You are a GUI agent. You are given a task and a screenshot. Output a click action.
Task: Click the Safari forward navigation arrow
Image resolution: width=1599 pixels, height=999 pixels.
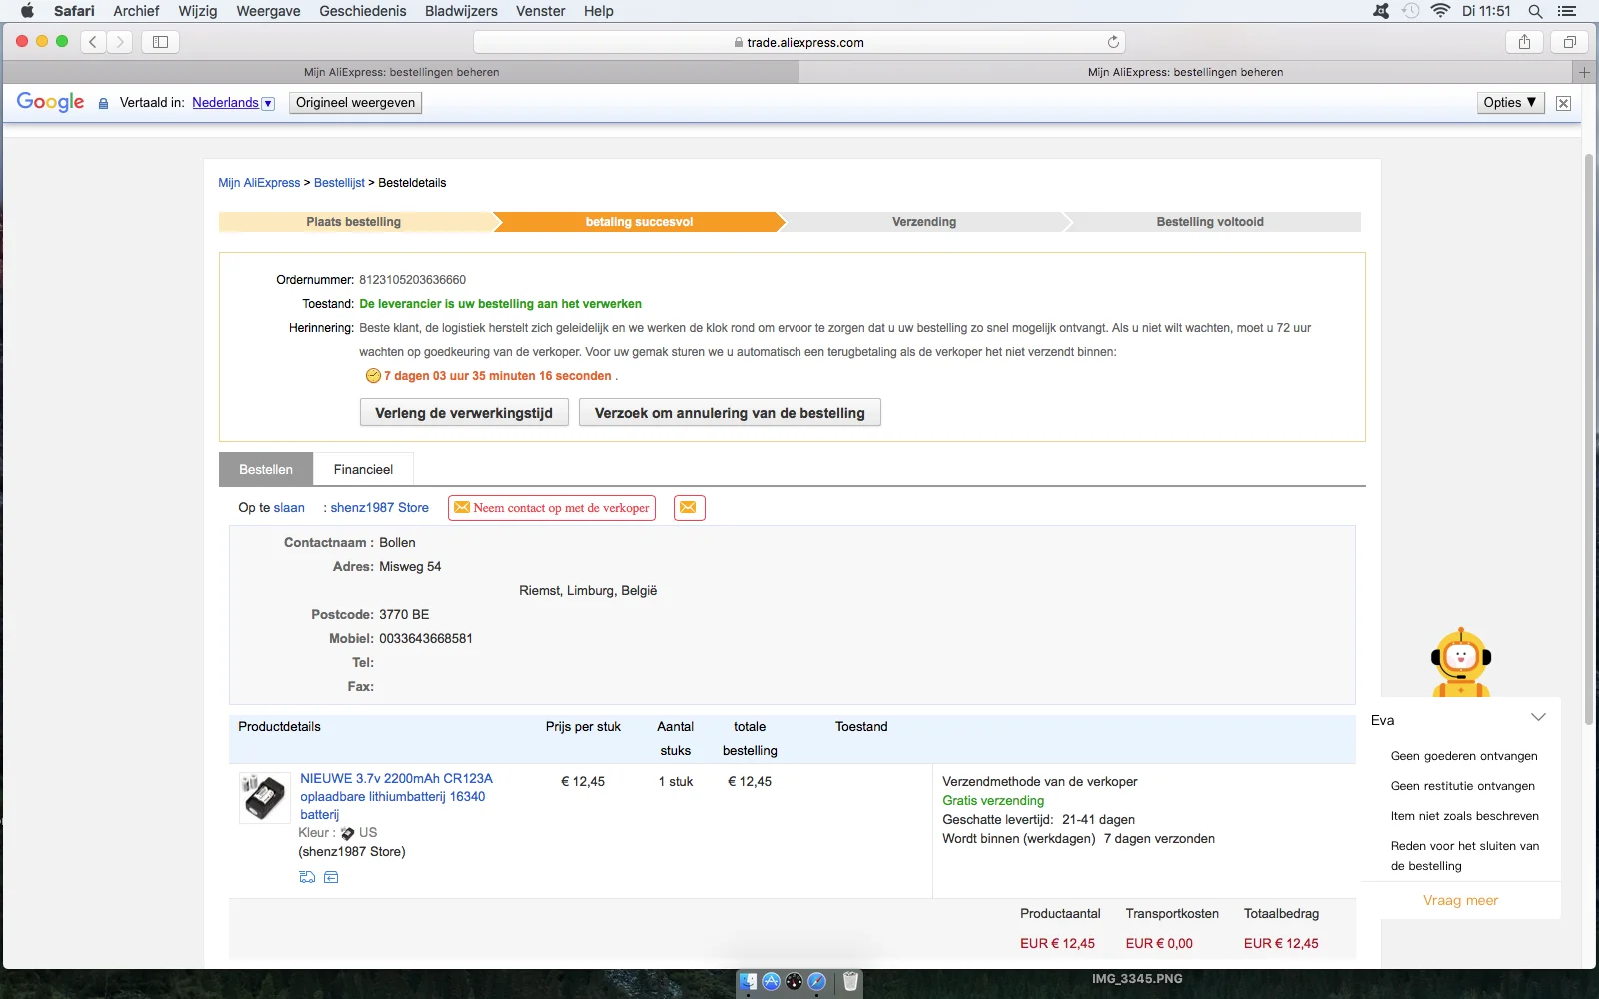click(x=120, y=42)
